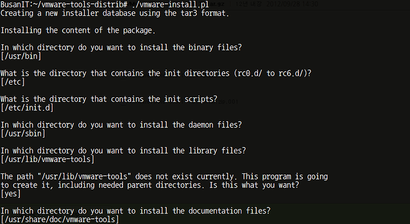Screen dimensions: 410x224
Task: Click 'Is this what you want?' line
Action: click(x=150, y=185)
